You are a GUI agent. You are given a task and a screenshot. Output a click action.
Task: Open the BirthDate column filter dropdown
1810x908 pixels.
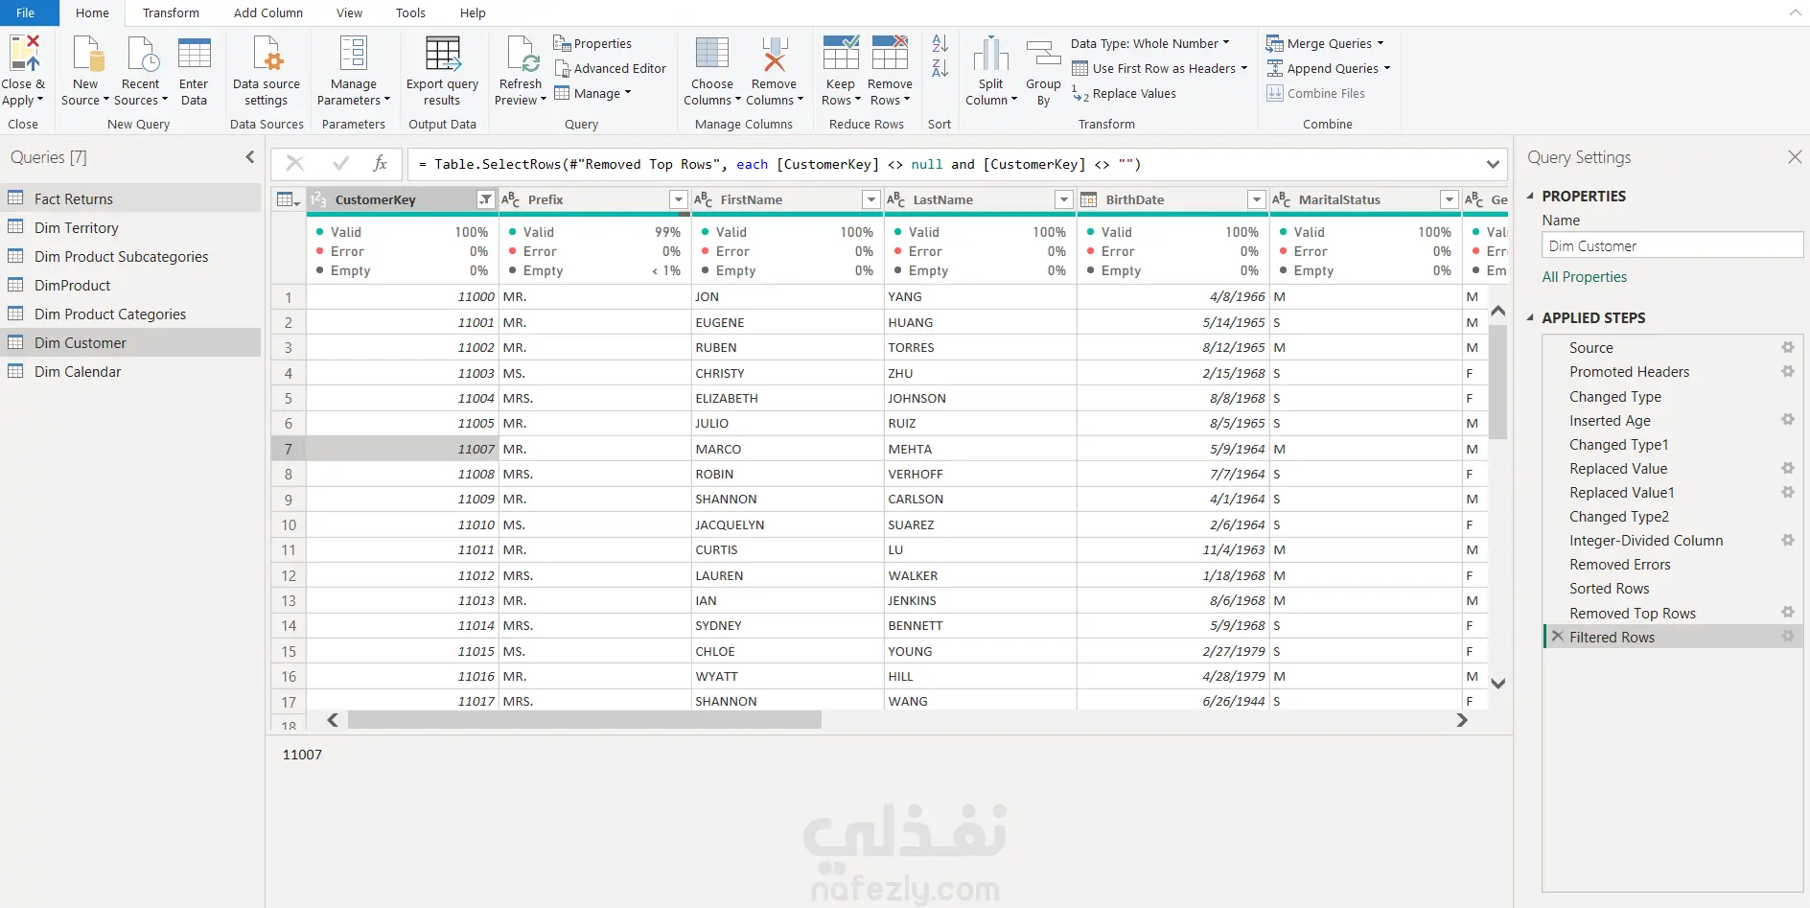1257,199
